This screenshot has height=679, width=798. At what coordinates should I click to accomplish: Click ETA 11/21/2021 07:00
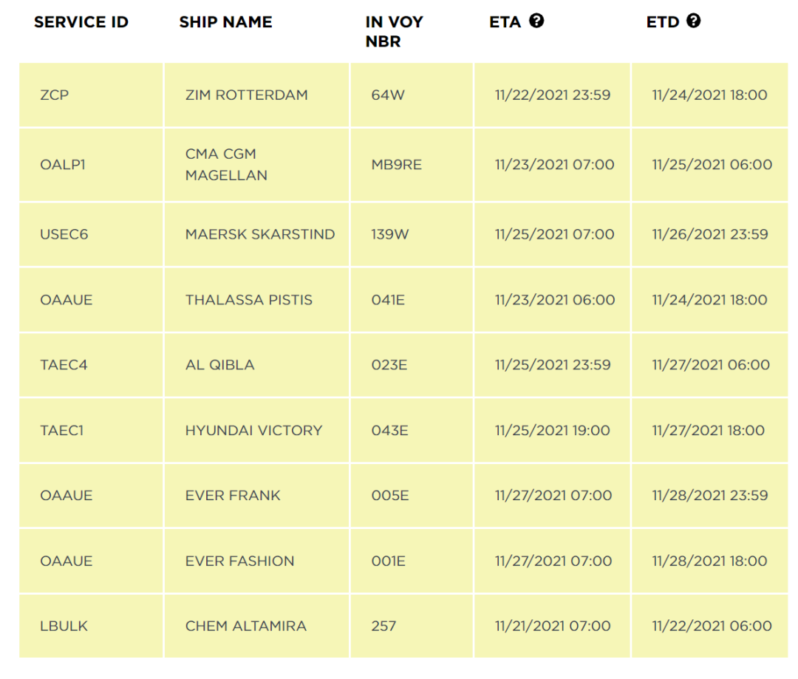[553, 627]
